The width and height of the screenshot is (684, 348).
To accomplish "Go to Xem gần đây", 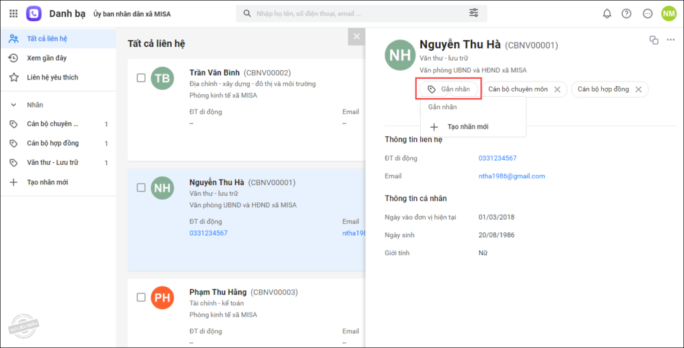I will click(47, 58).
